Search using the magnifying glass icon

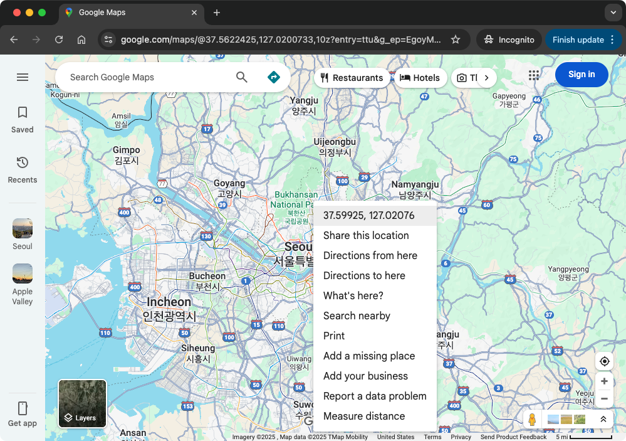coord(241,77)
